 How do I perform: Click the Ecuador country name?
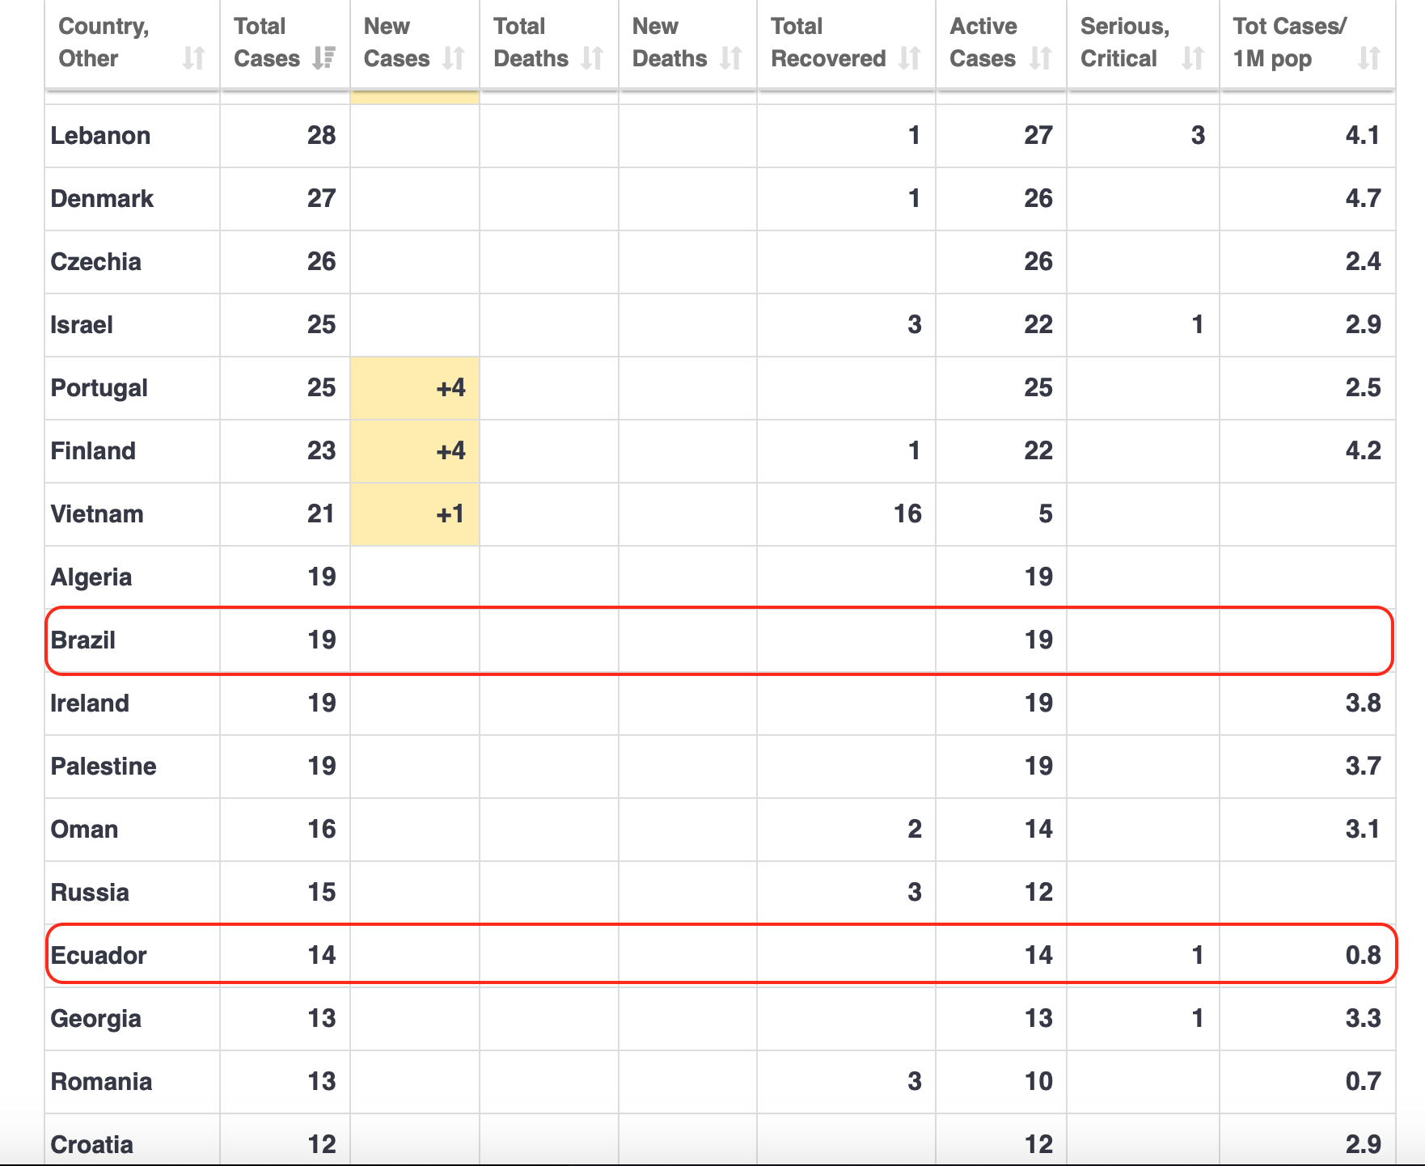(99, 955)
